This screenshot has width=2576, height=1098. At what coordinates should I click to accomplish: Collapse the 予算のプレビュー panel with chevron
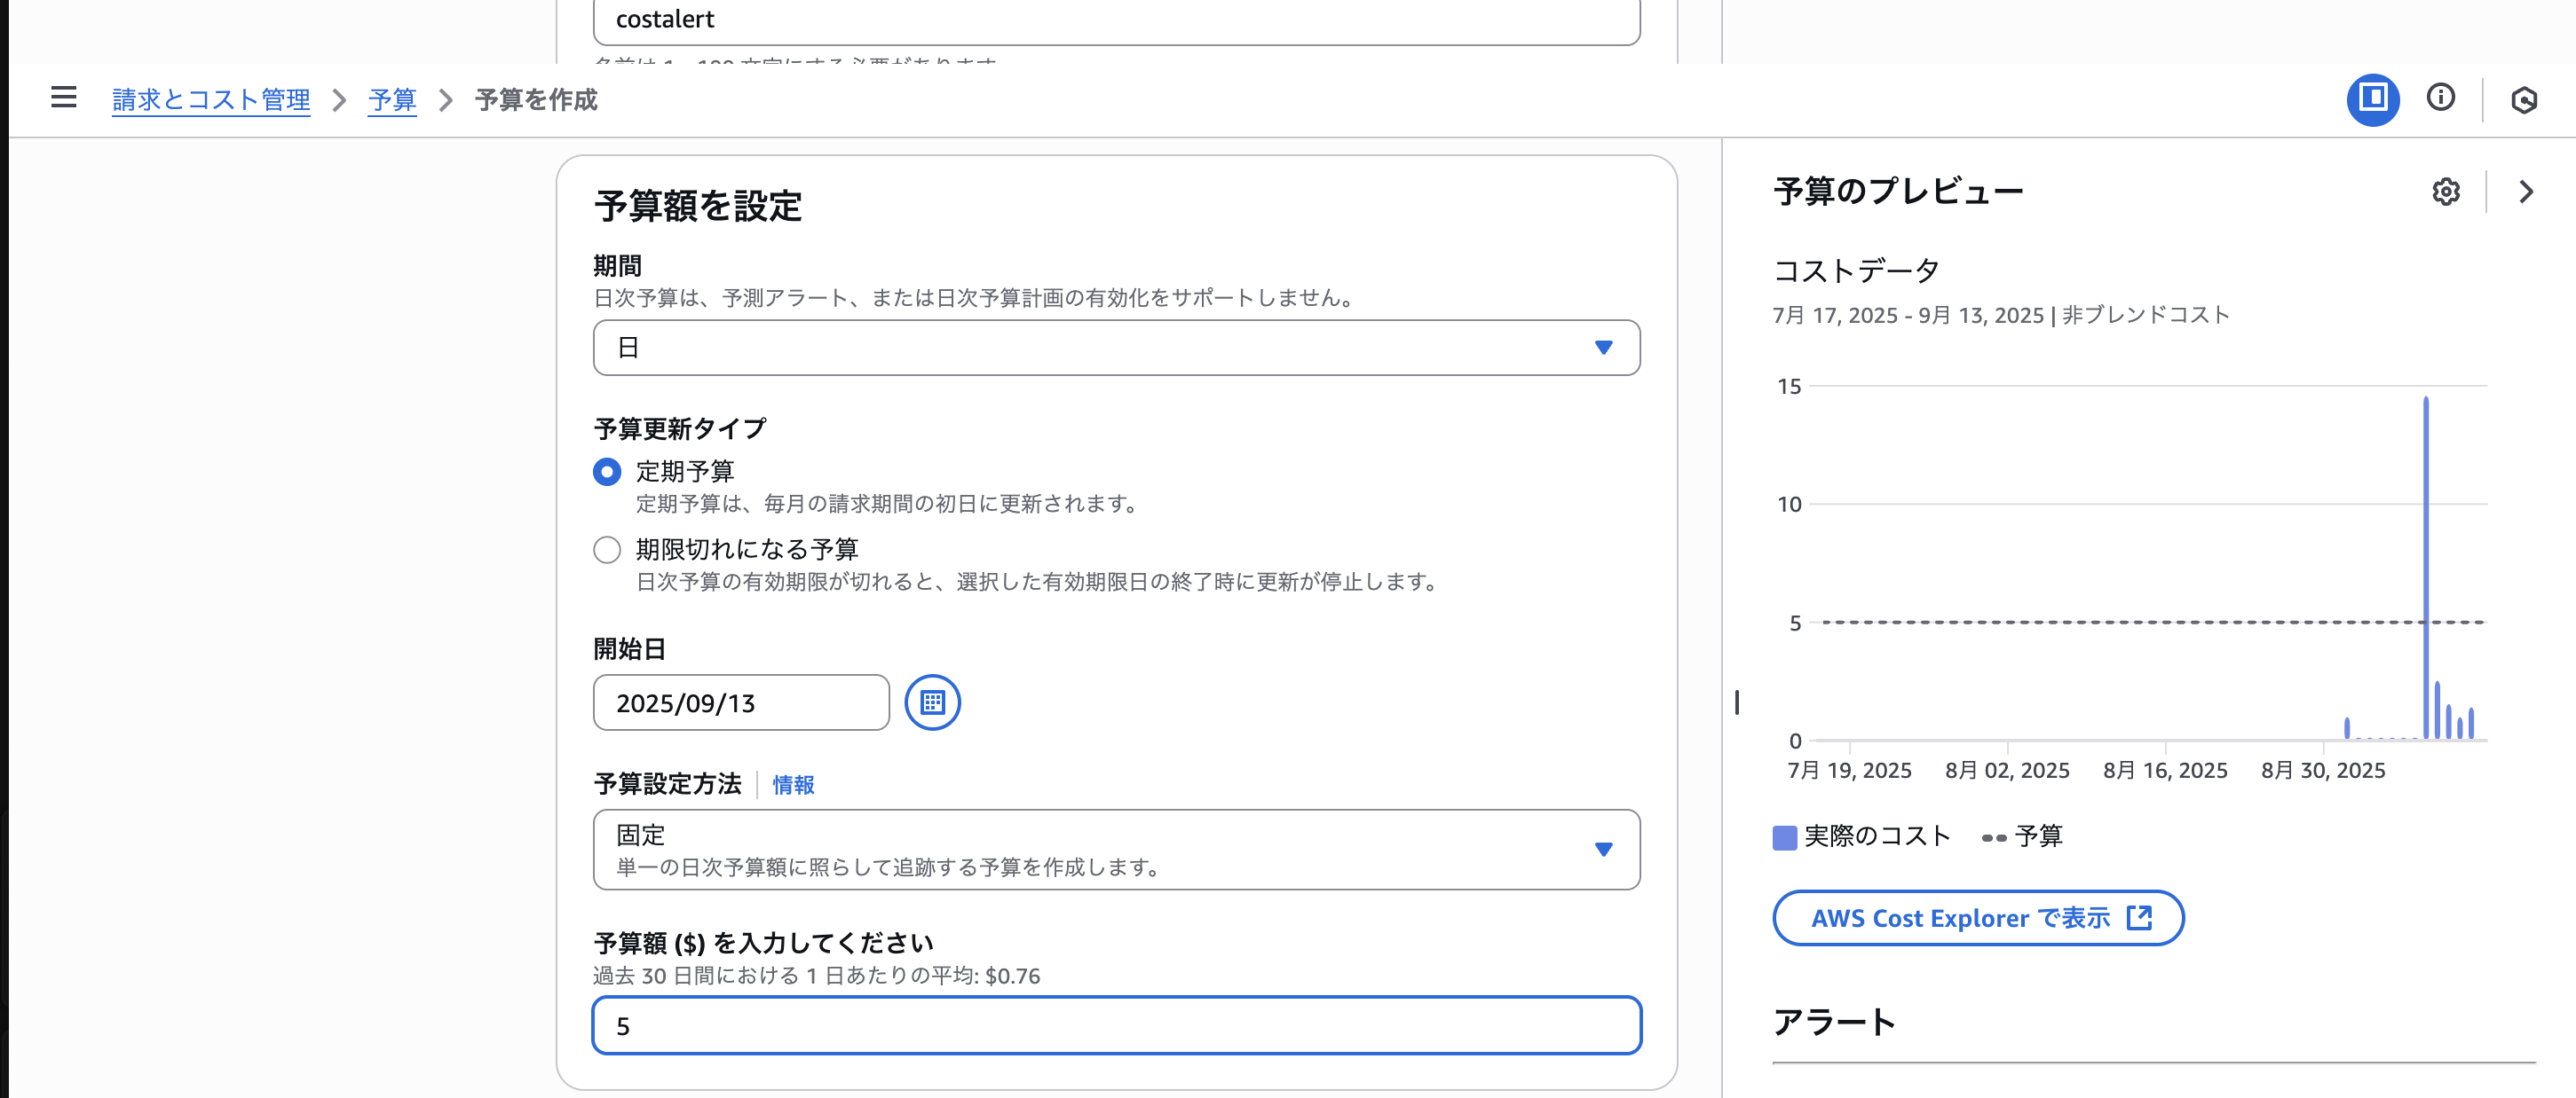[x=2528, y=191]
